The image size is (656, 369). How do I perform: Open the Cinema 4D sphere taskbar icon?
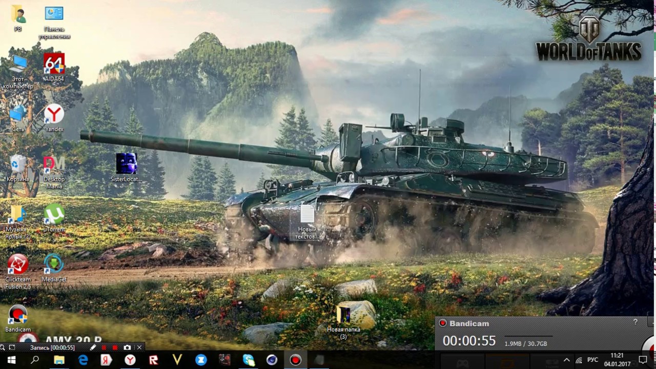(272, 360)
